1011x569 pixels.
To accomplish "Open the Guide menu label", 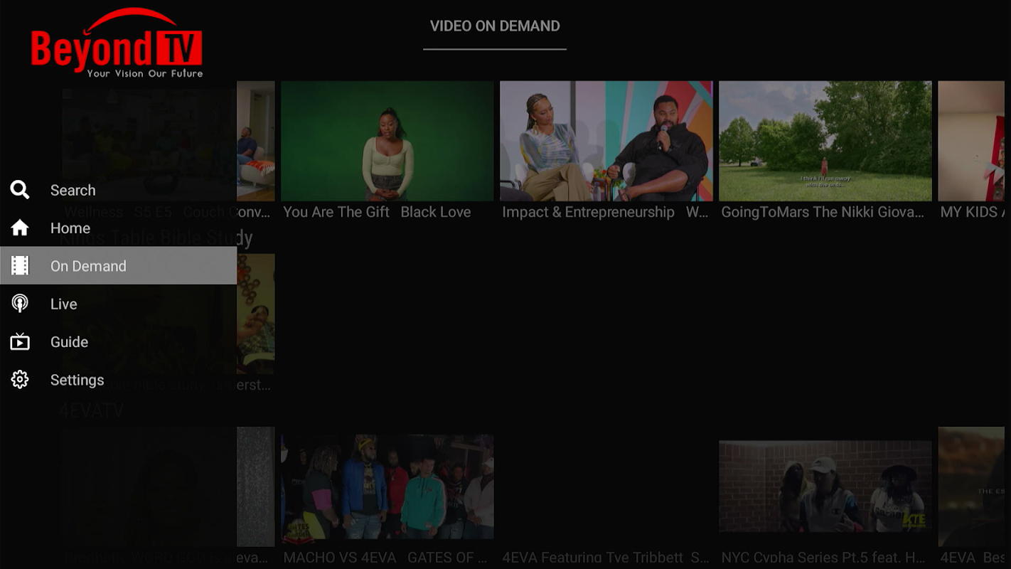I will [x=69, y=342].
